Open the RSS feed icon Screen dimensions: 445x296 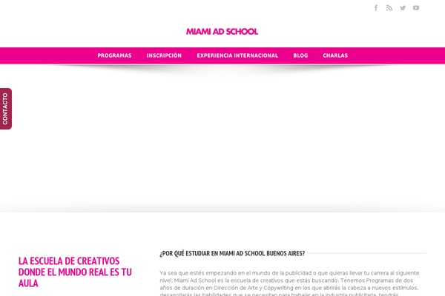coord(389,8)
